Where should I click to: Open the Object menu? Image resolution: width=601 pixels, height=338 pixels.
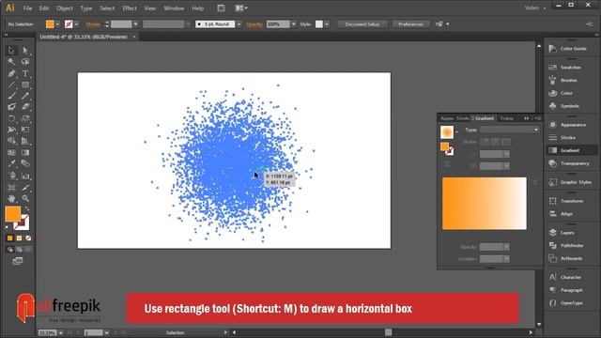(65, 8)
